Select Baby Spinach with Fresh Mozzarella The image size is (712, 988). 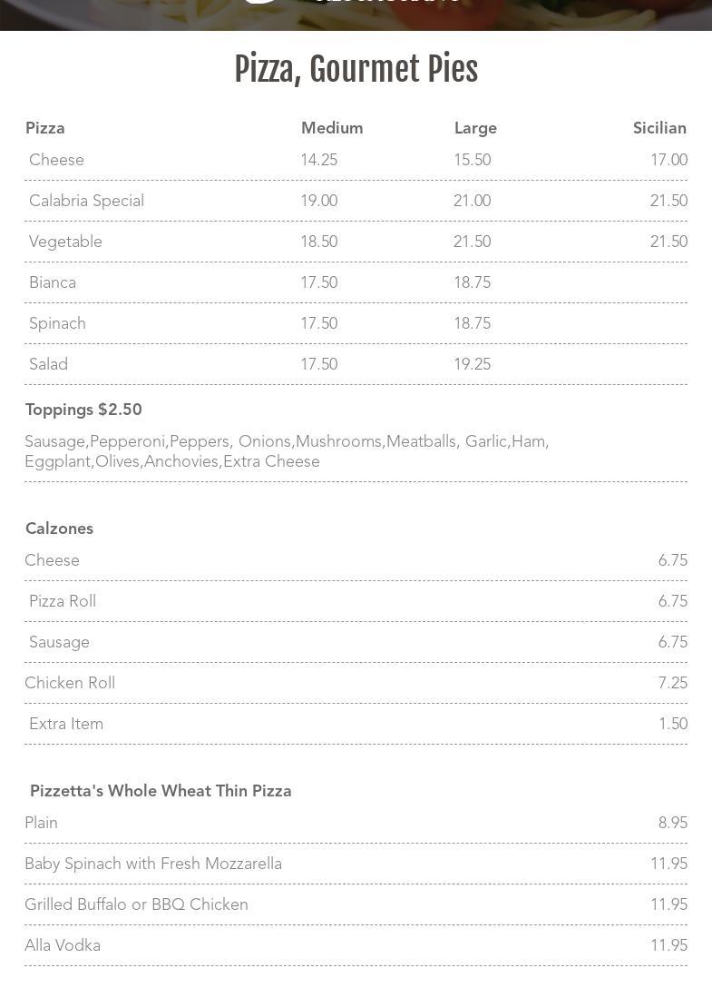click(x=153, y=864)
